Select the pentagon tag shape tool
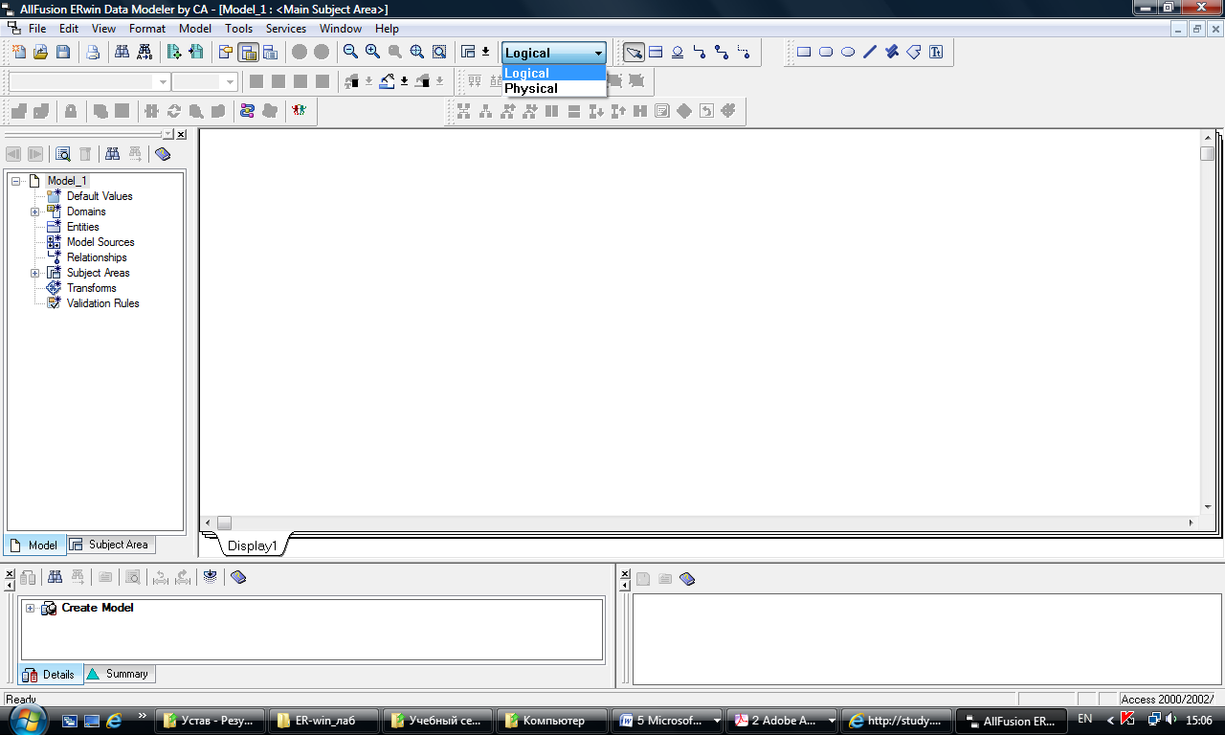 coord(914,52)
